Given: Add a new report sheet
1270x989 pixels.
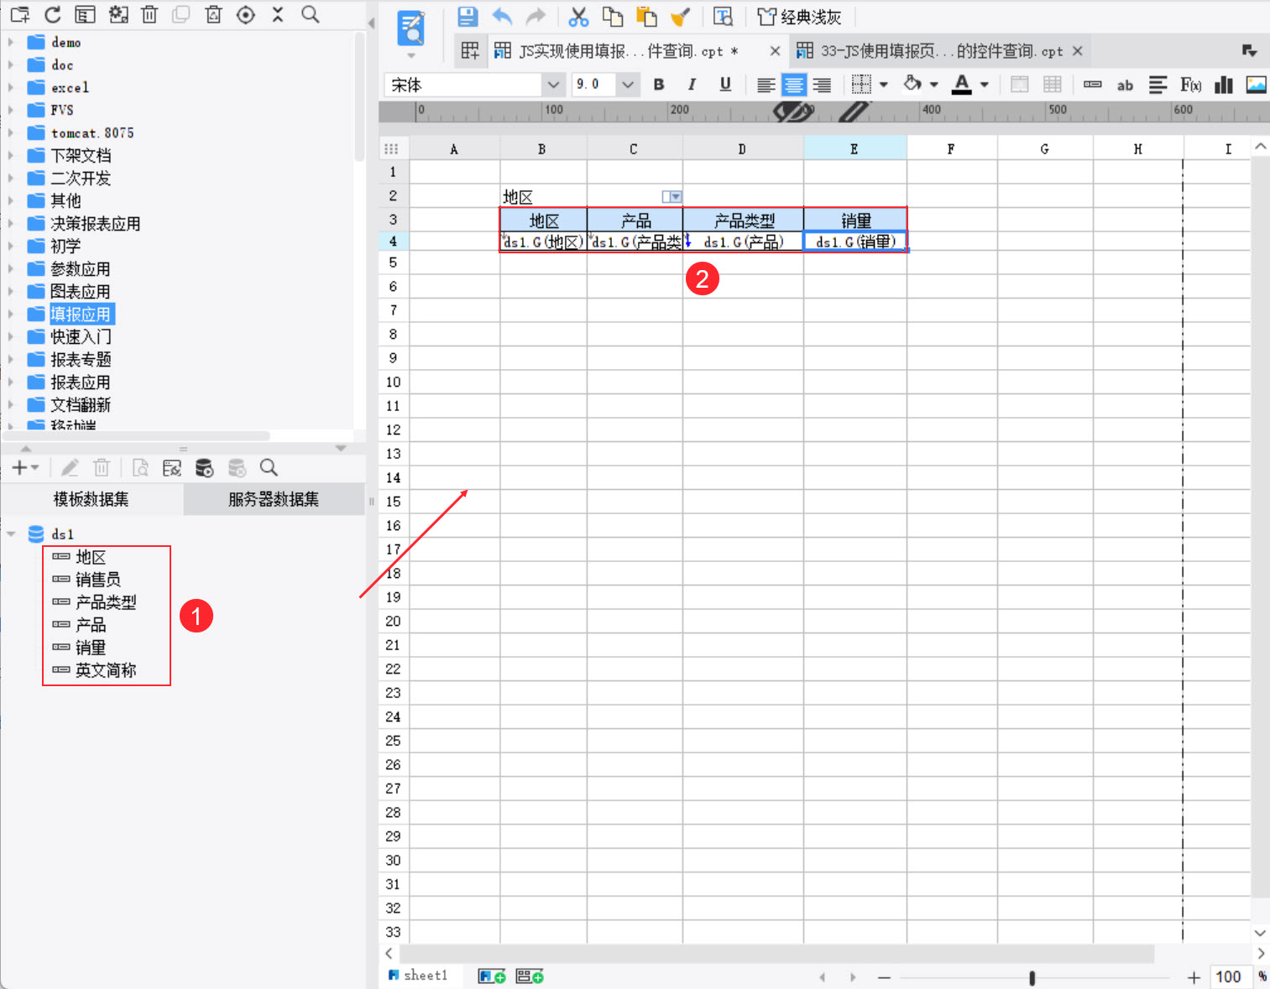Looking at the screenshot, I should pos(492,976).
